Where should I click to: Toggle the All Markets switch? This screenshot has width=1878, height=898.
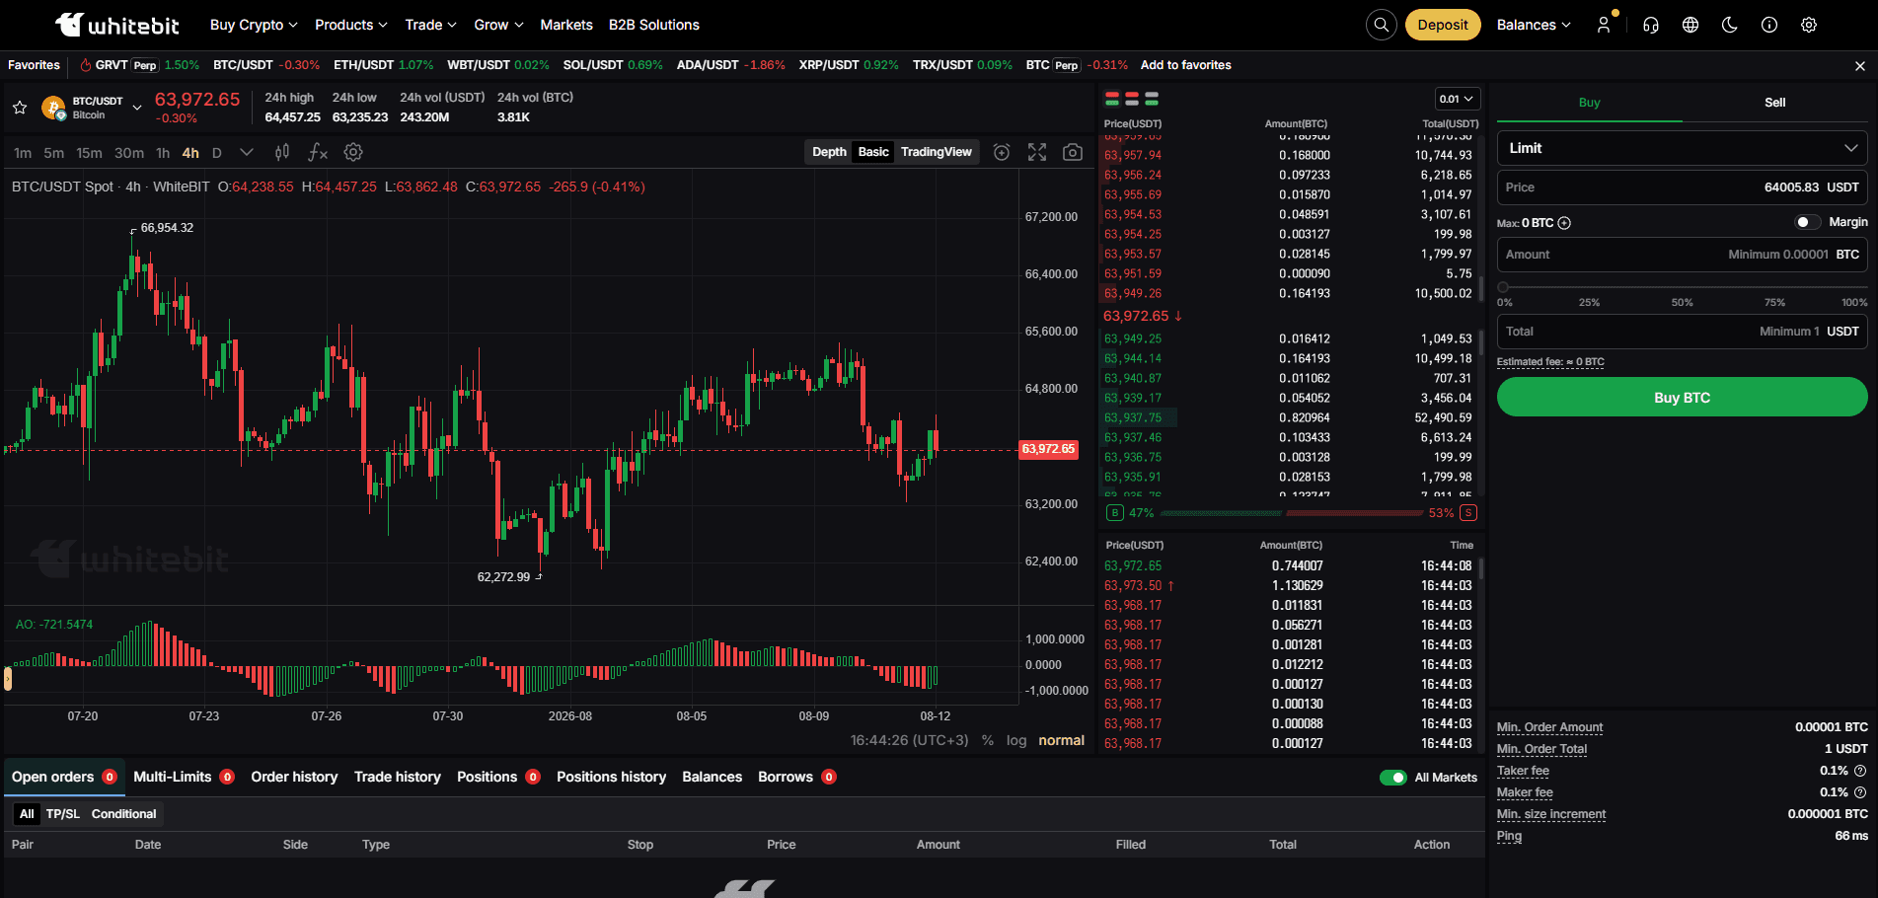1392,778
